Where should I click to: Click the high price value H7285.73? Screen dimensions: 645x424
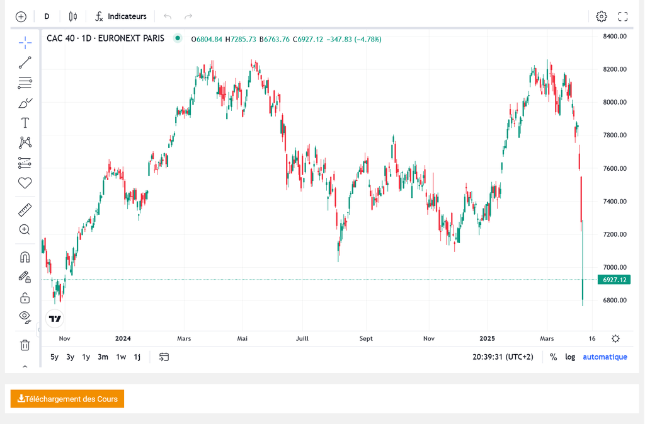coord(241,40)
